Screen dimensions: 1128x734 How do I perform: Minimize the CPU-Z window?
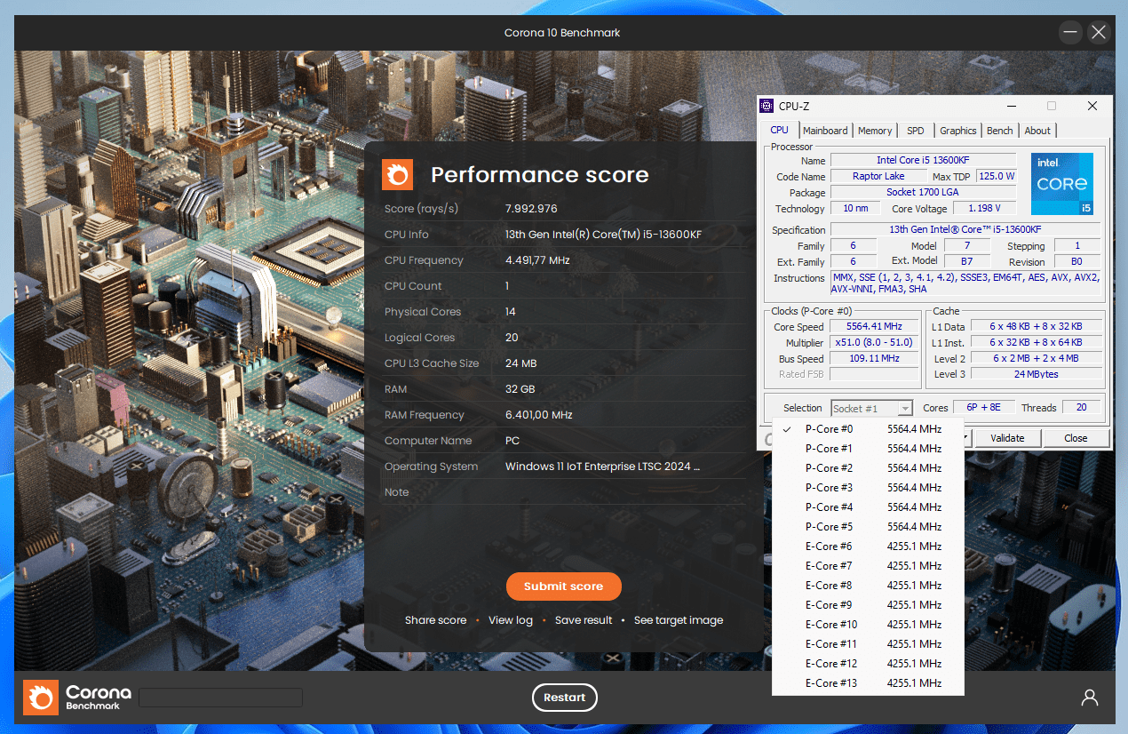pos(1011,106)
